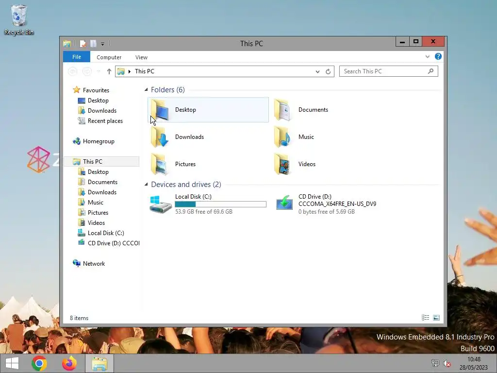Click the muted volume tray icon
Image resolution: width=497 pixels, height=373 pixels.
[x=447, y=363]
